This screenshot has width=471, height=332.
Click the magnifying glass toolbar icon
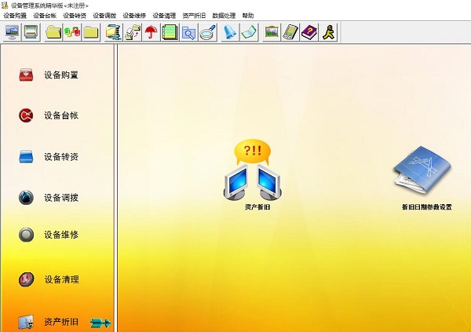click(208, 32)
